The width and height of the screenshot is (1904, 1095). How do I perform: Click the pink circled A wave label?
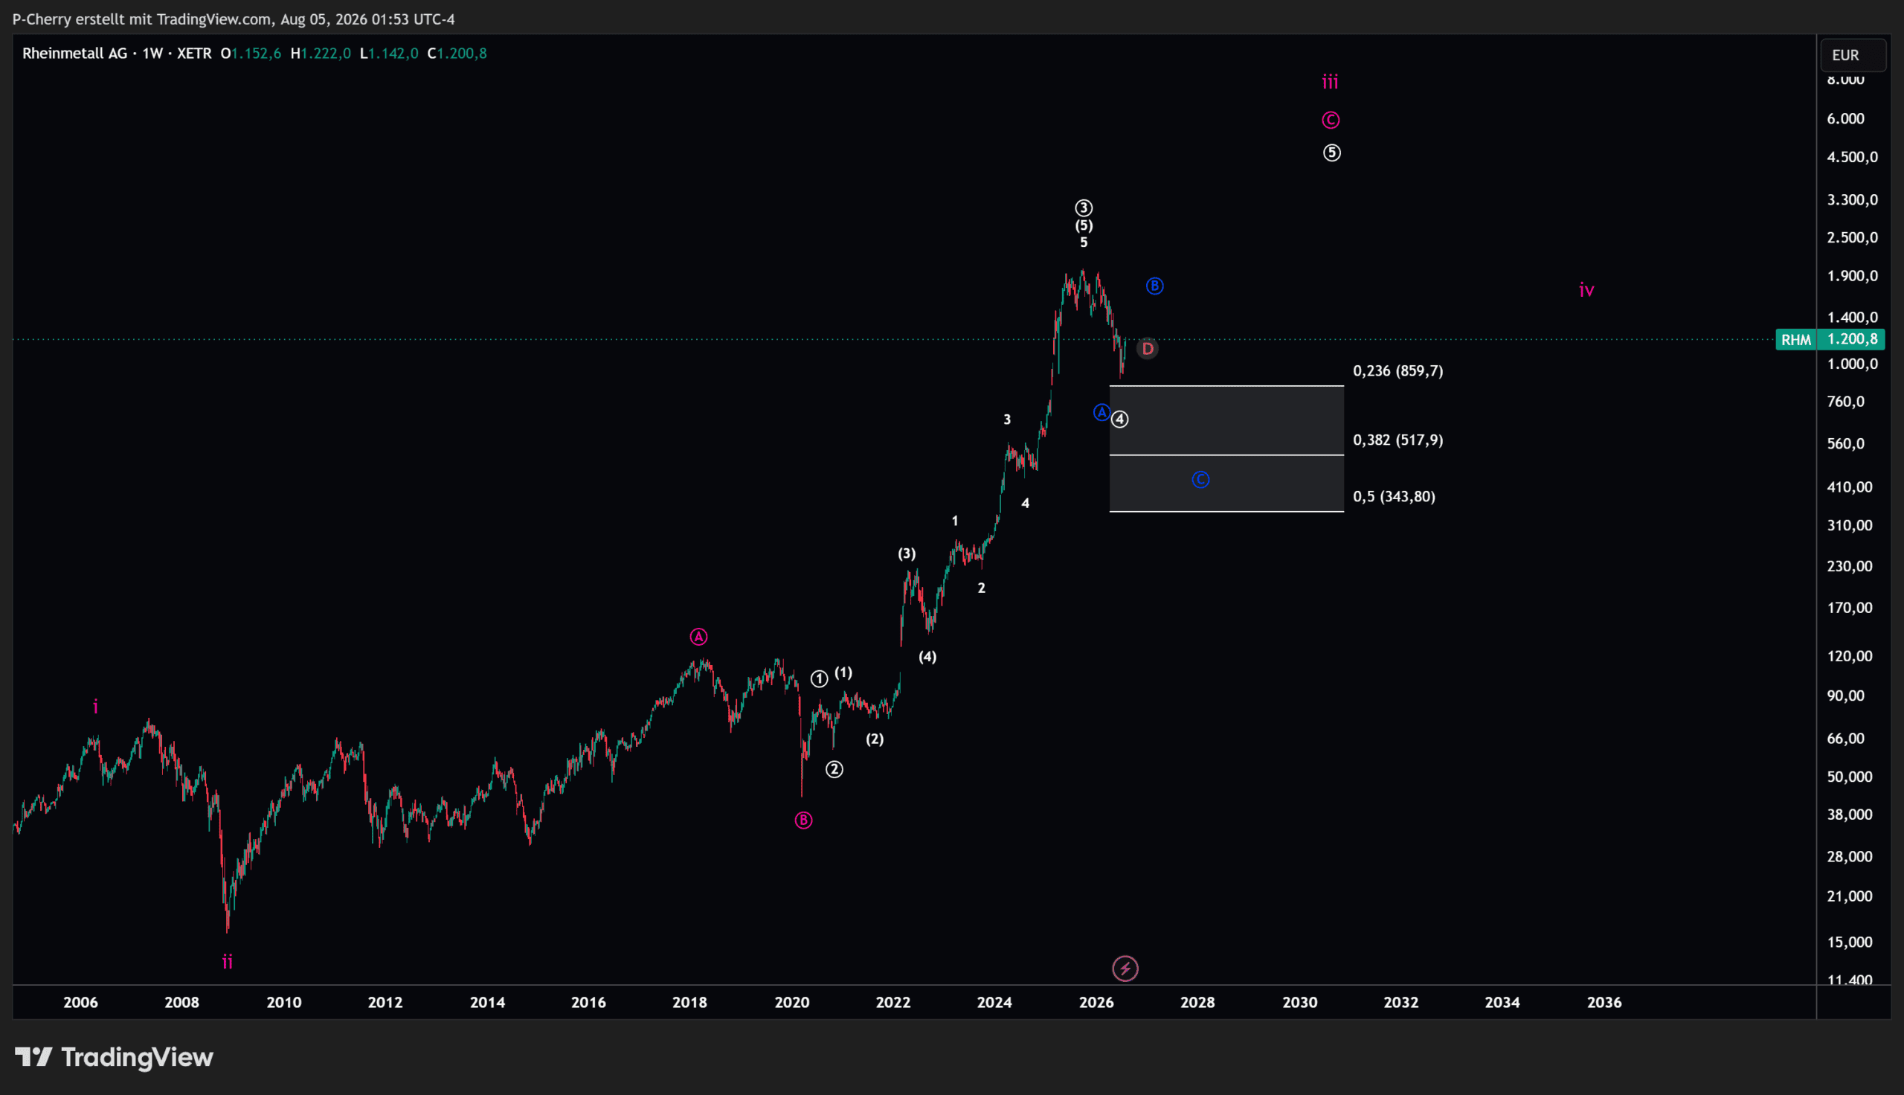point(698,637)
